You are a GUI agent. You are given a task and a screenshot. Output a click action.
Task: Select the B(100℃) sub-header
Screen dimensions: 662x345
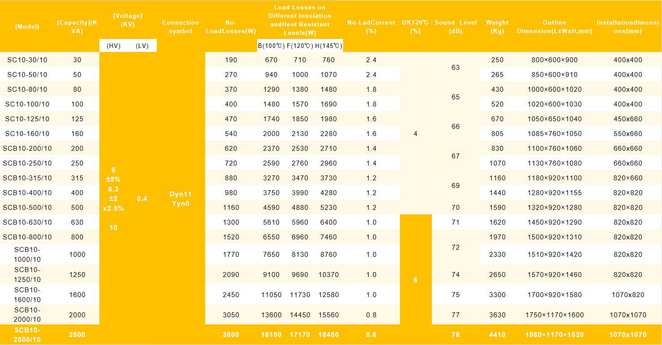[271, 46]
